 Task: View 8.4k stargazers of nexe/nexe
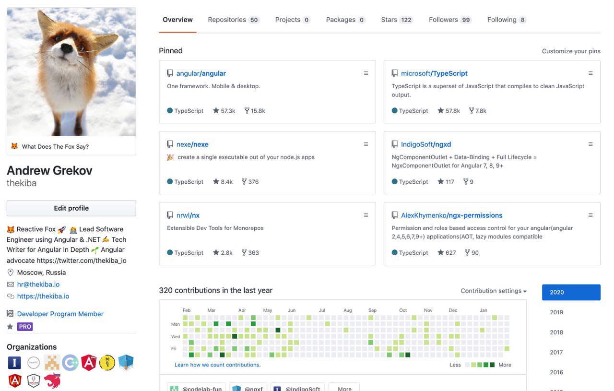(223, 182)
